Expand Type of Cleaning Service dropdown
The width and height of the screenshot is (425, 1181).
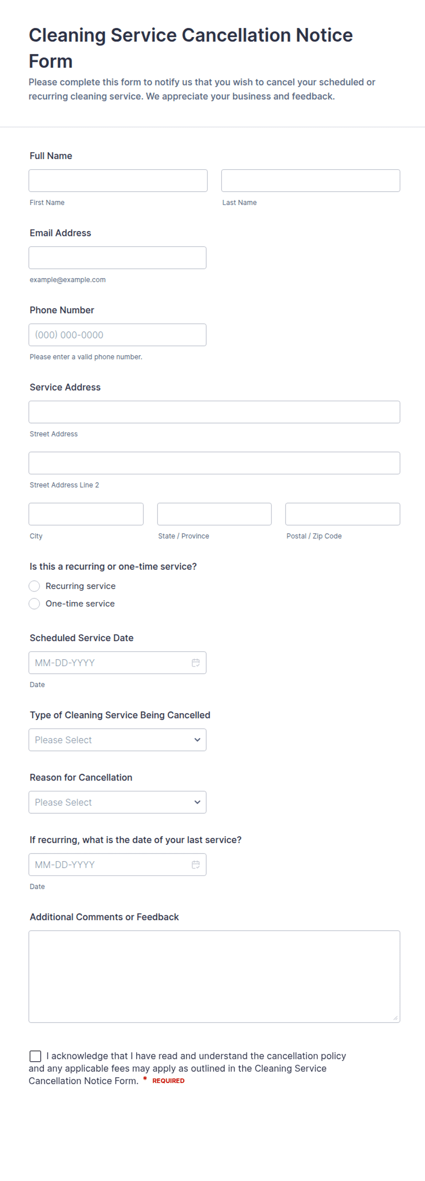point(117,740)
